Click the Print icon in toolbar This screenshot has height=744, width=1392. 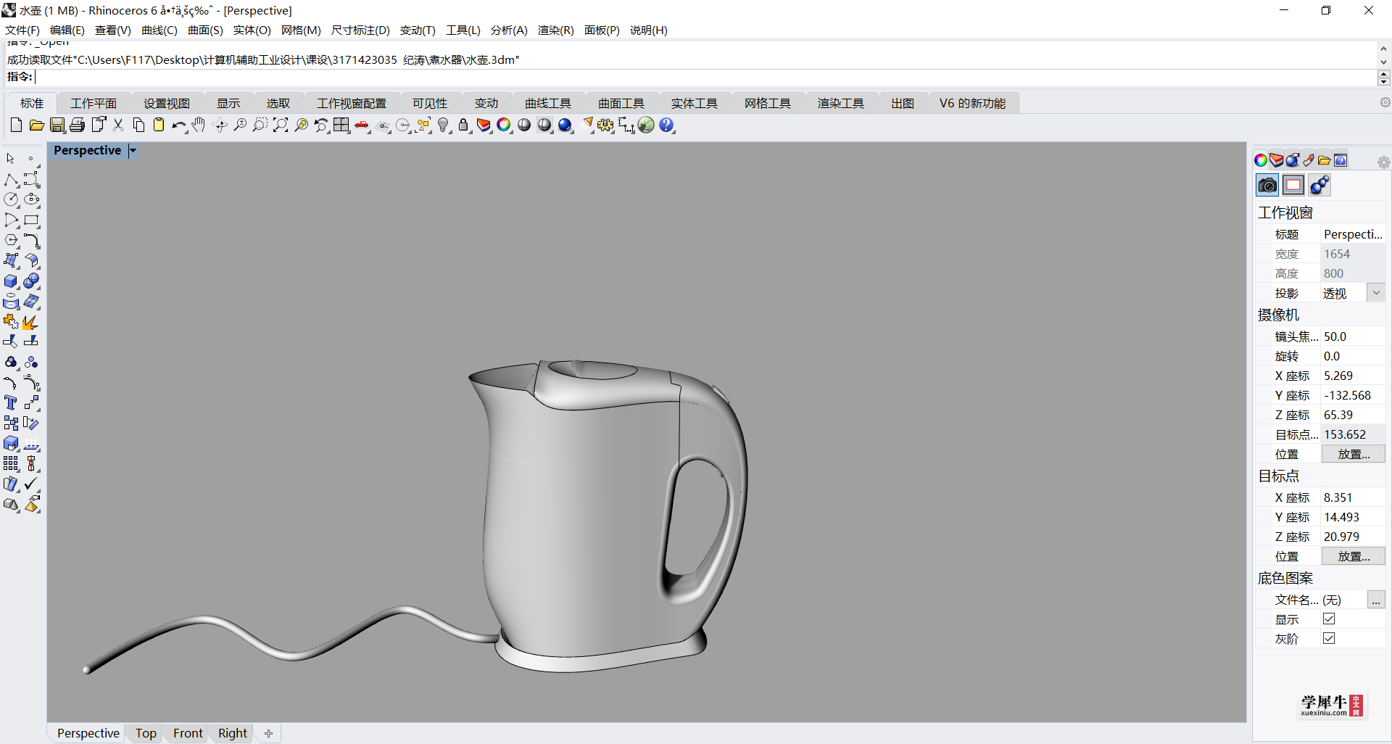pyautogui.click(x=78, y=125)
